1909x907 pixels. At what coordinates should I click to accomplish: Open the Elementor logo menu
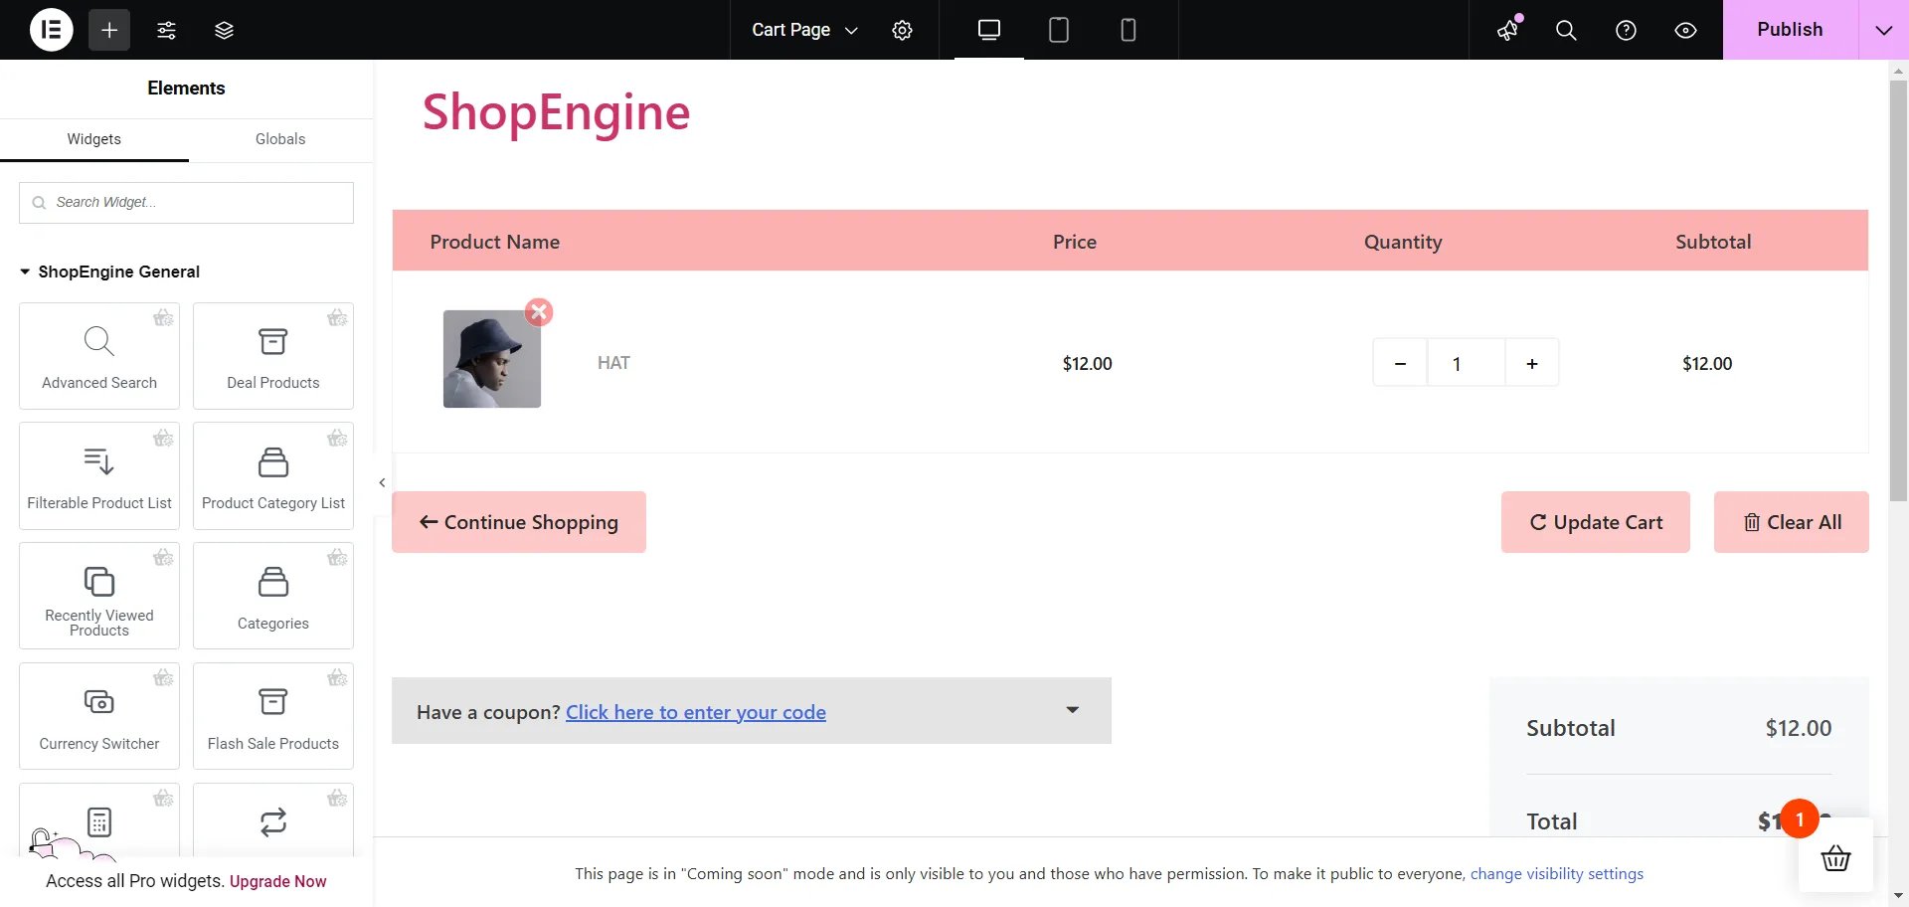[51, 30]
